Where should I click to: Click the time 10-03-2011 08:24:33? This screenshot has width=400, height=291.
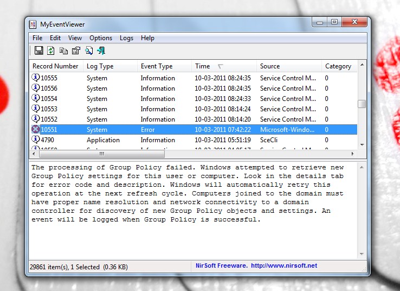pos(223,99)
